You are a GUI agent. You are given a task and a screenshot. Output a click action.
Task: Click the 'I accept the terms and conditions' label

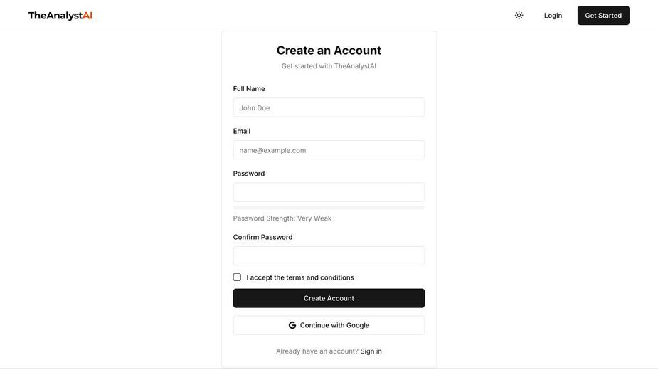click(x=300, y=277)
